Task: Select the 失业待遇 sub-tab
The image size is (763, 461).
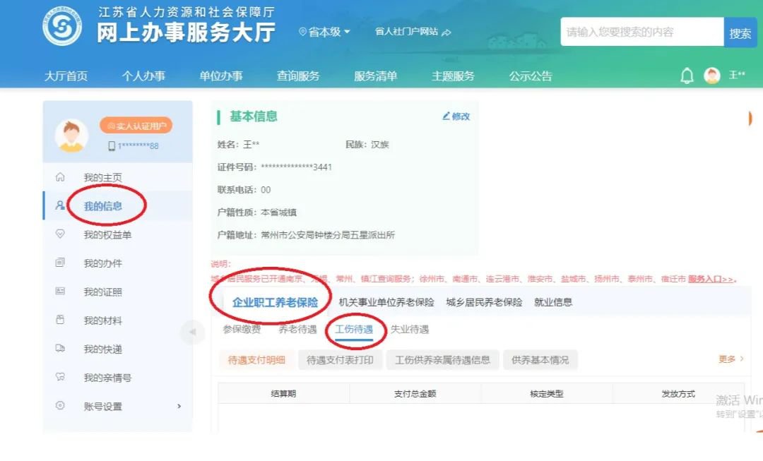Action: click(409, 329)
